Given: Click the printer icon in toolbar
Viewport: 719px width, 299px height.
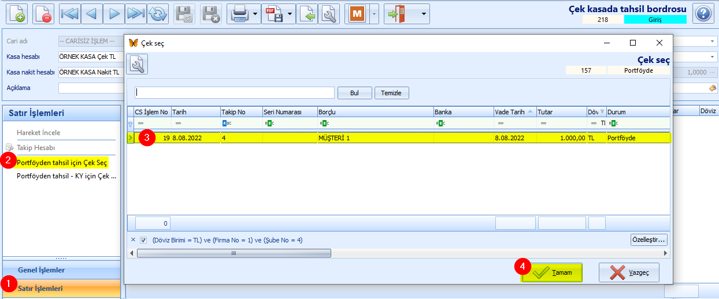Looking at the screenshot, I should tap(239, 14).
